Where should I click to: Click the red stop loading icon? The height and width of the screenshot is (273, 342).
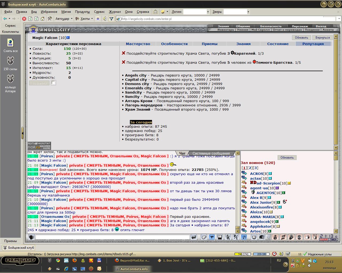(24, 19)
